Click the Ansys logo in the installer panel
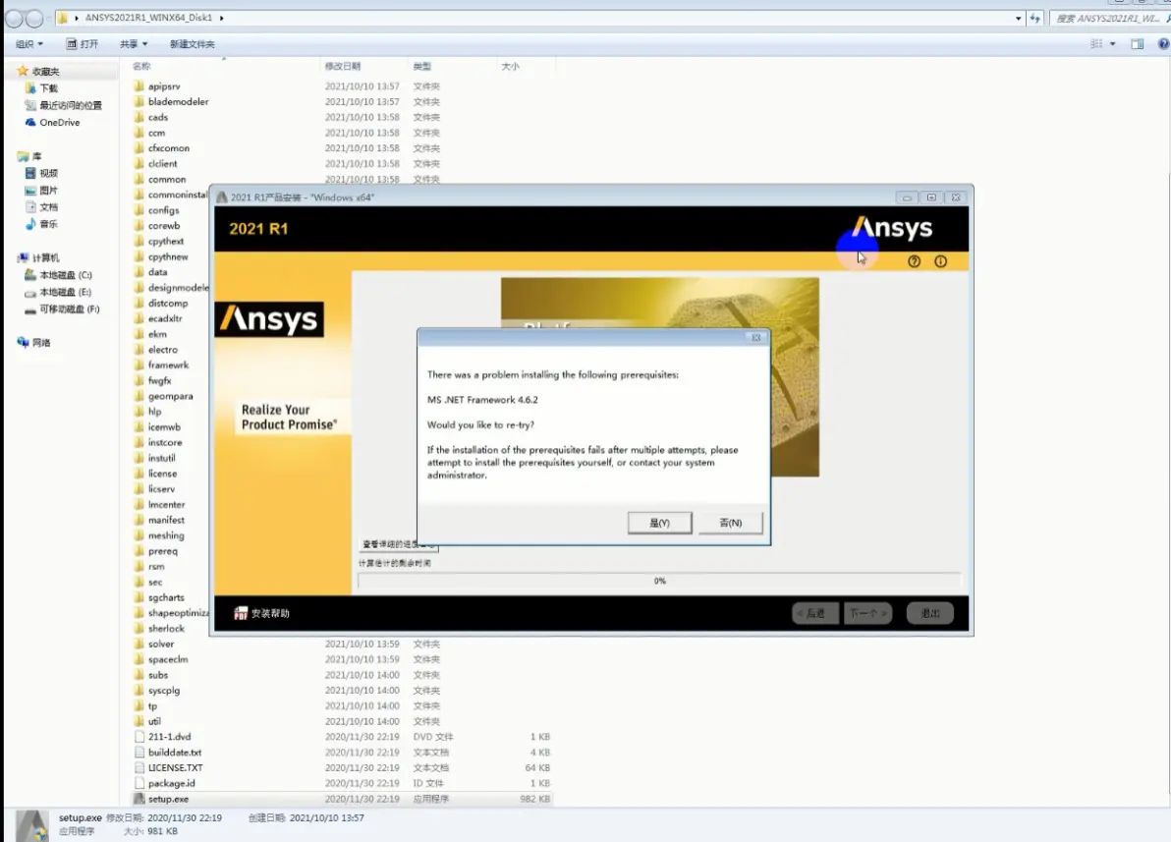The height and width of the screenshot is (842, 1171). [x=270, y=319]
